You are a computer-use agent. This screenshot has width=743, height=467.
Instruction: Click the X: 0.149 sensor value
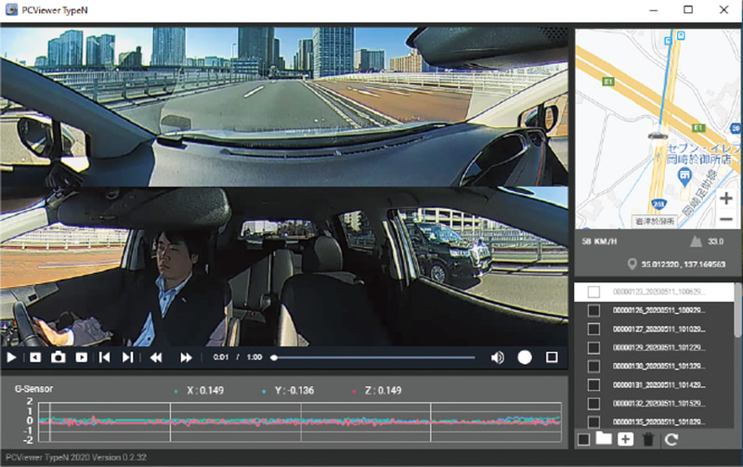point(204,391)
